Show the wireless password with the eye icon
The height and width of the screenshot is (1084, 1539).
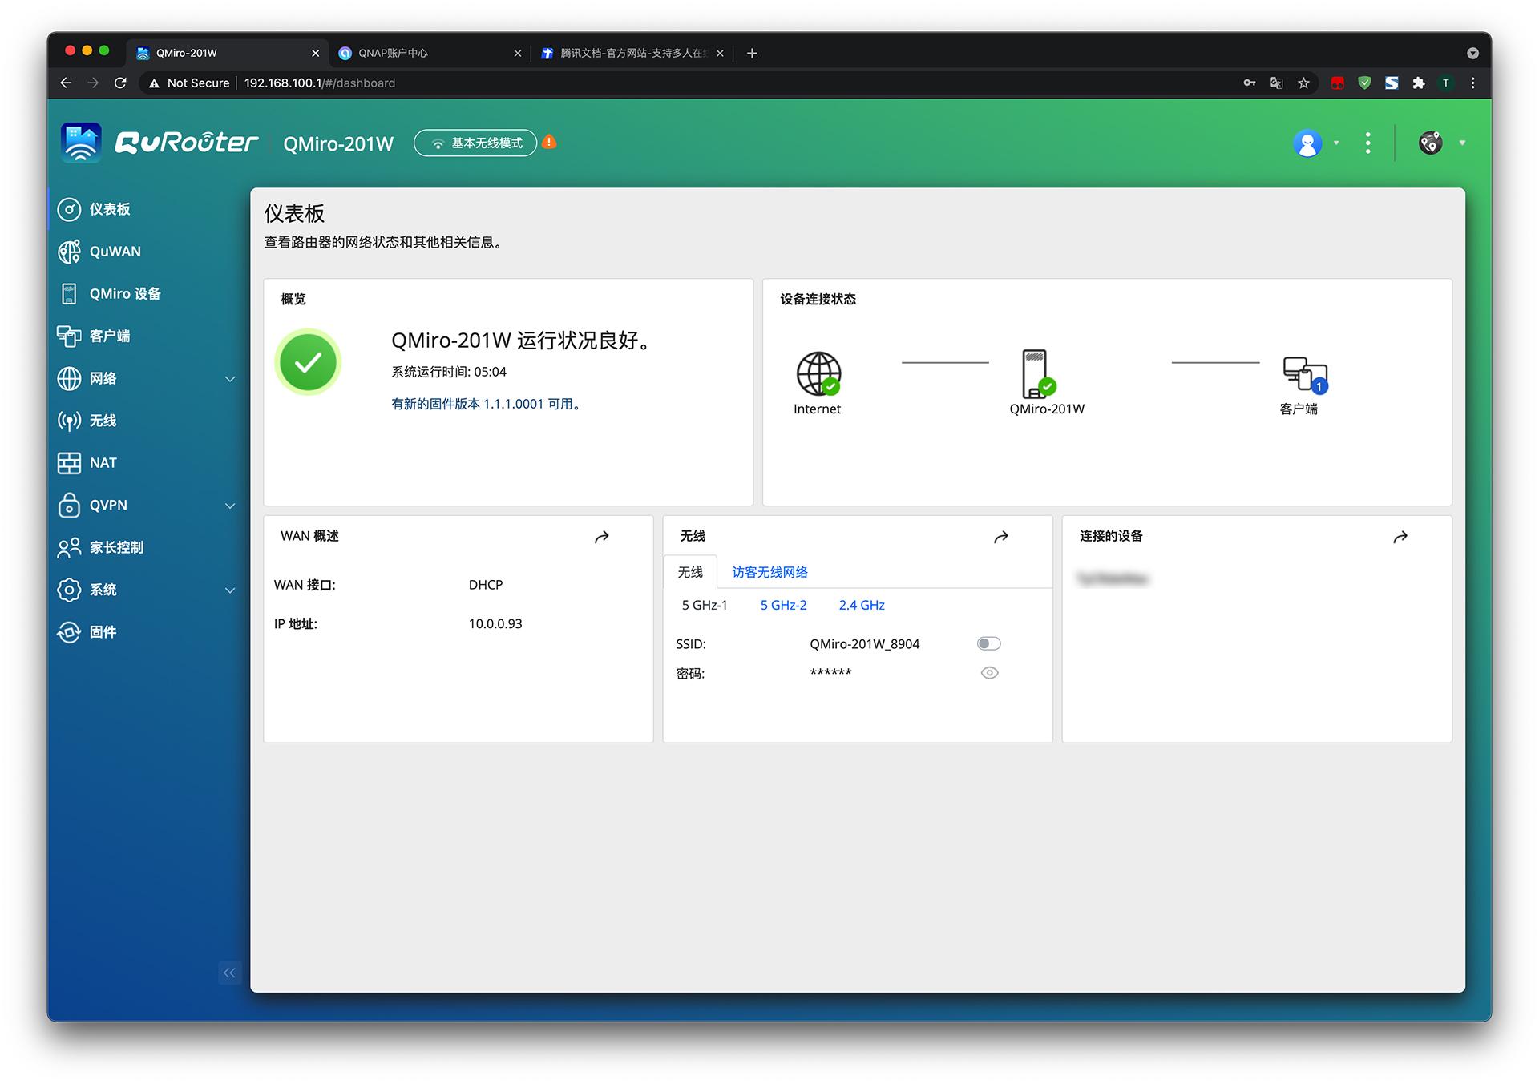point(988,673)
